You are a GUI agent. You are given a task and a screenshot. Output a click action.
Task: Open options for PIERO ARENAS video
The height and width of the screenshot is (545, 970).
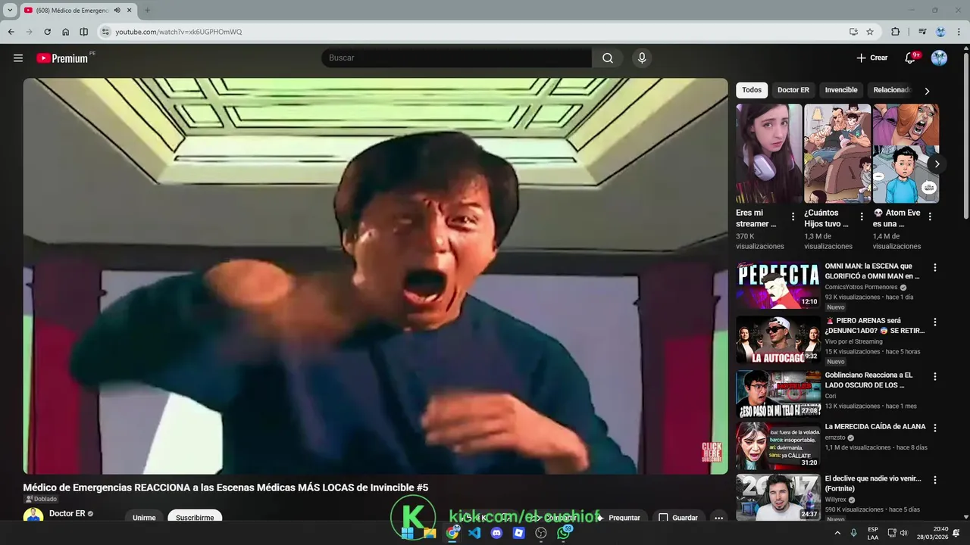934,322
